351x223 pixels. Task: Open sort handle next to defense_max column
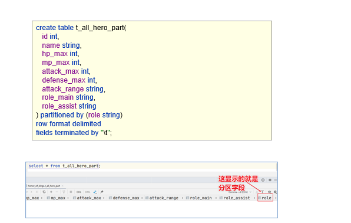pos(142,198)
